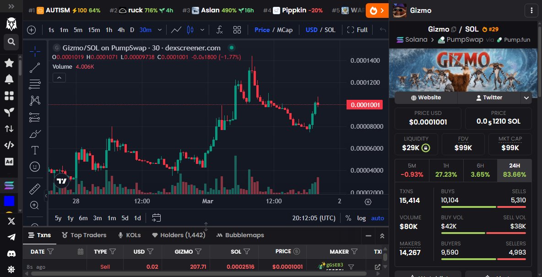Select the 24H stats period
Screen dimensions: 542x277
[x=515, y=170]
